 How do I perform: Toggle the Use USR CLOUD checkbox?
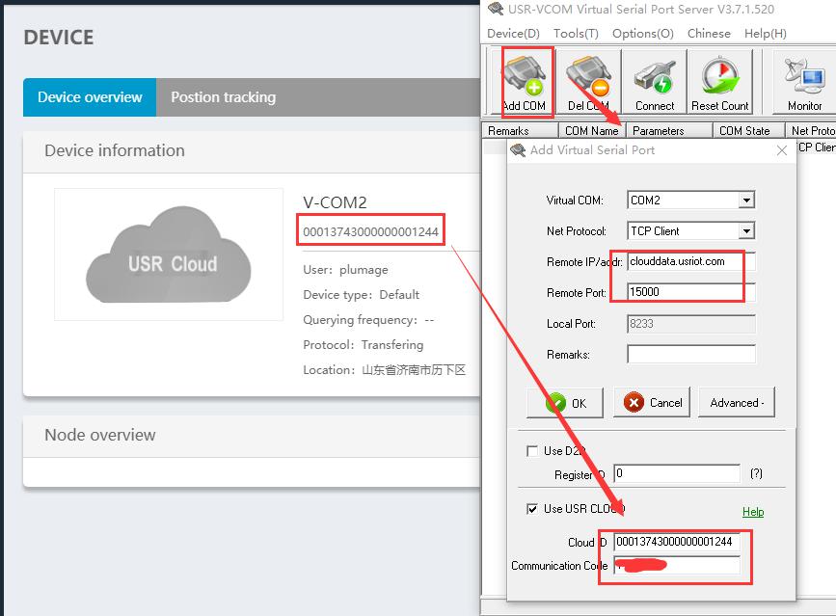[531, 509]
